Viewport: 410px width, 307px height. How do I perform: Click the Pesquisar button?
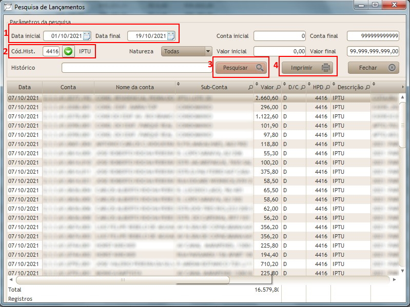click(x=241, y=68)
